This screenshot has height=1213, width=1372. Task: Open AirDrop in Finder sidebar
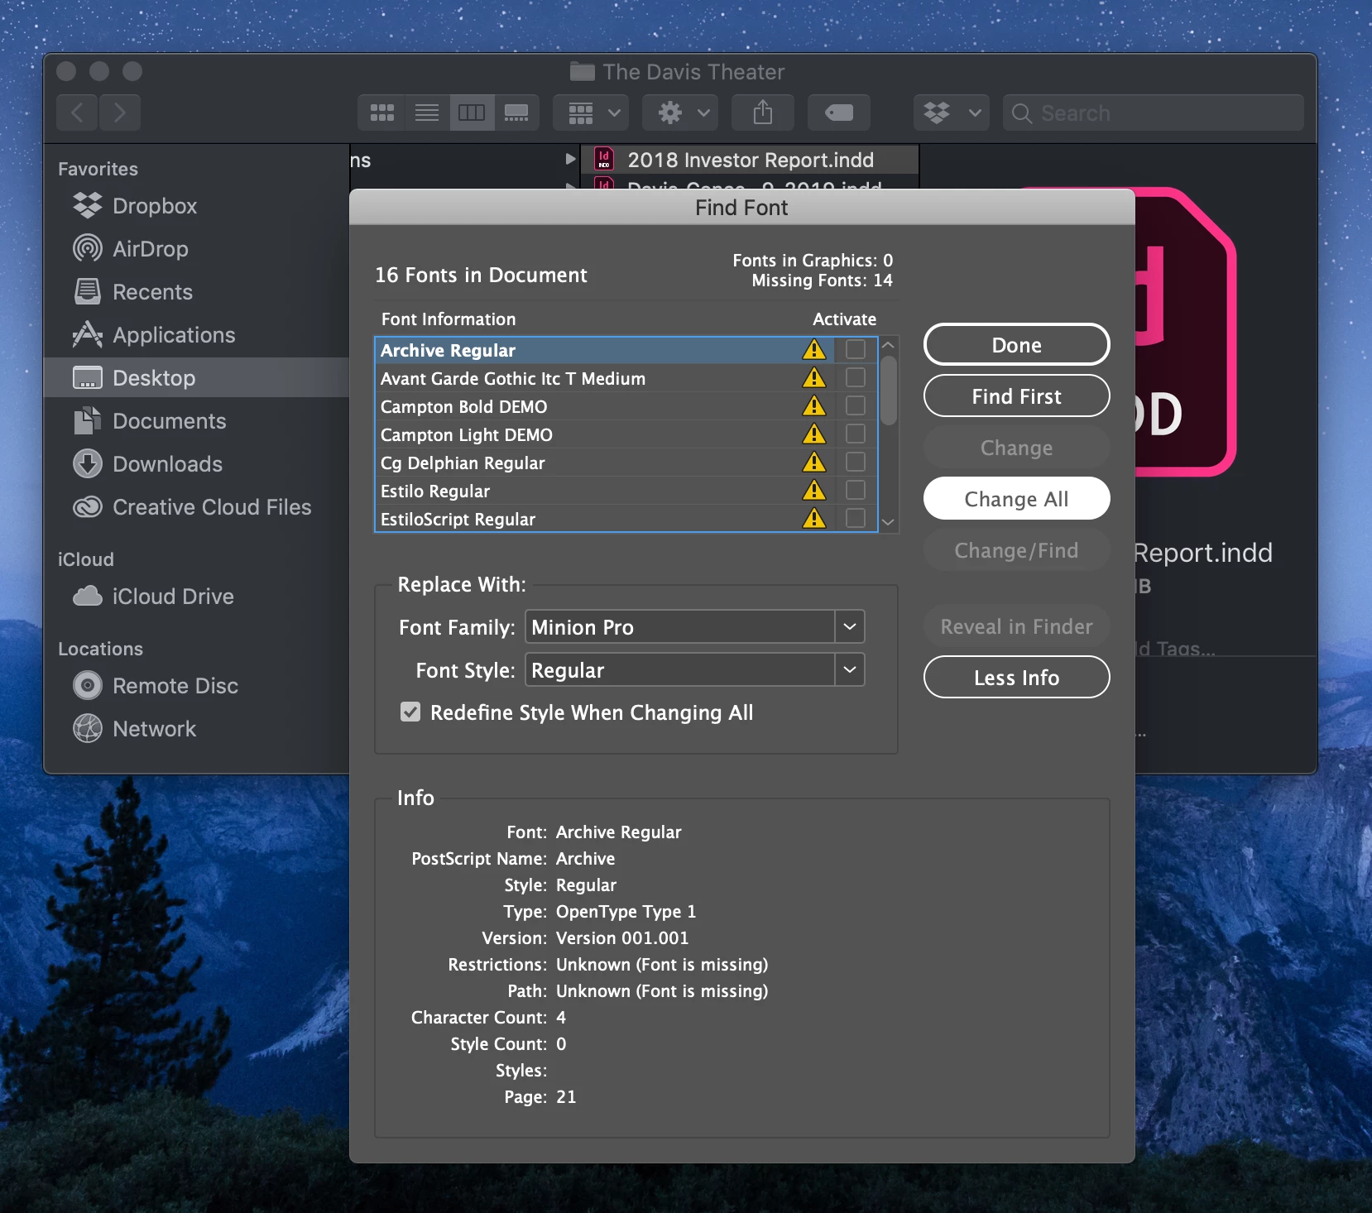tap(196, 249)
